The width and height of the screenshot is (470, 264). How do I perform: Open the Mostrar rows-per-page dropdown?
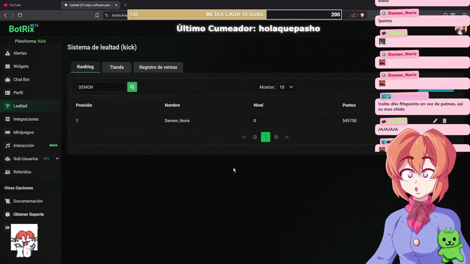click(286, 87)
